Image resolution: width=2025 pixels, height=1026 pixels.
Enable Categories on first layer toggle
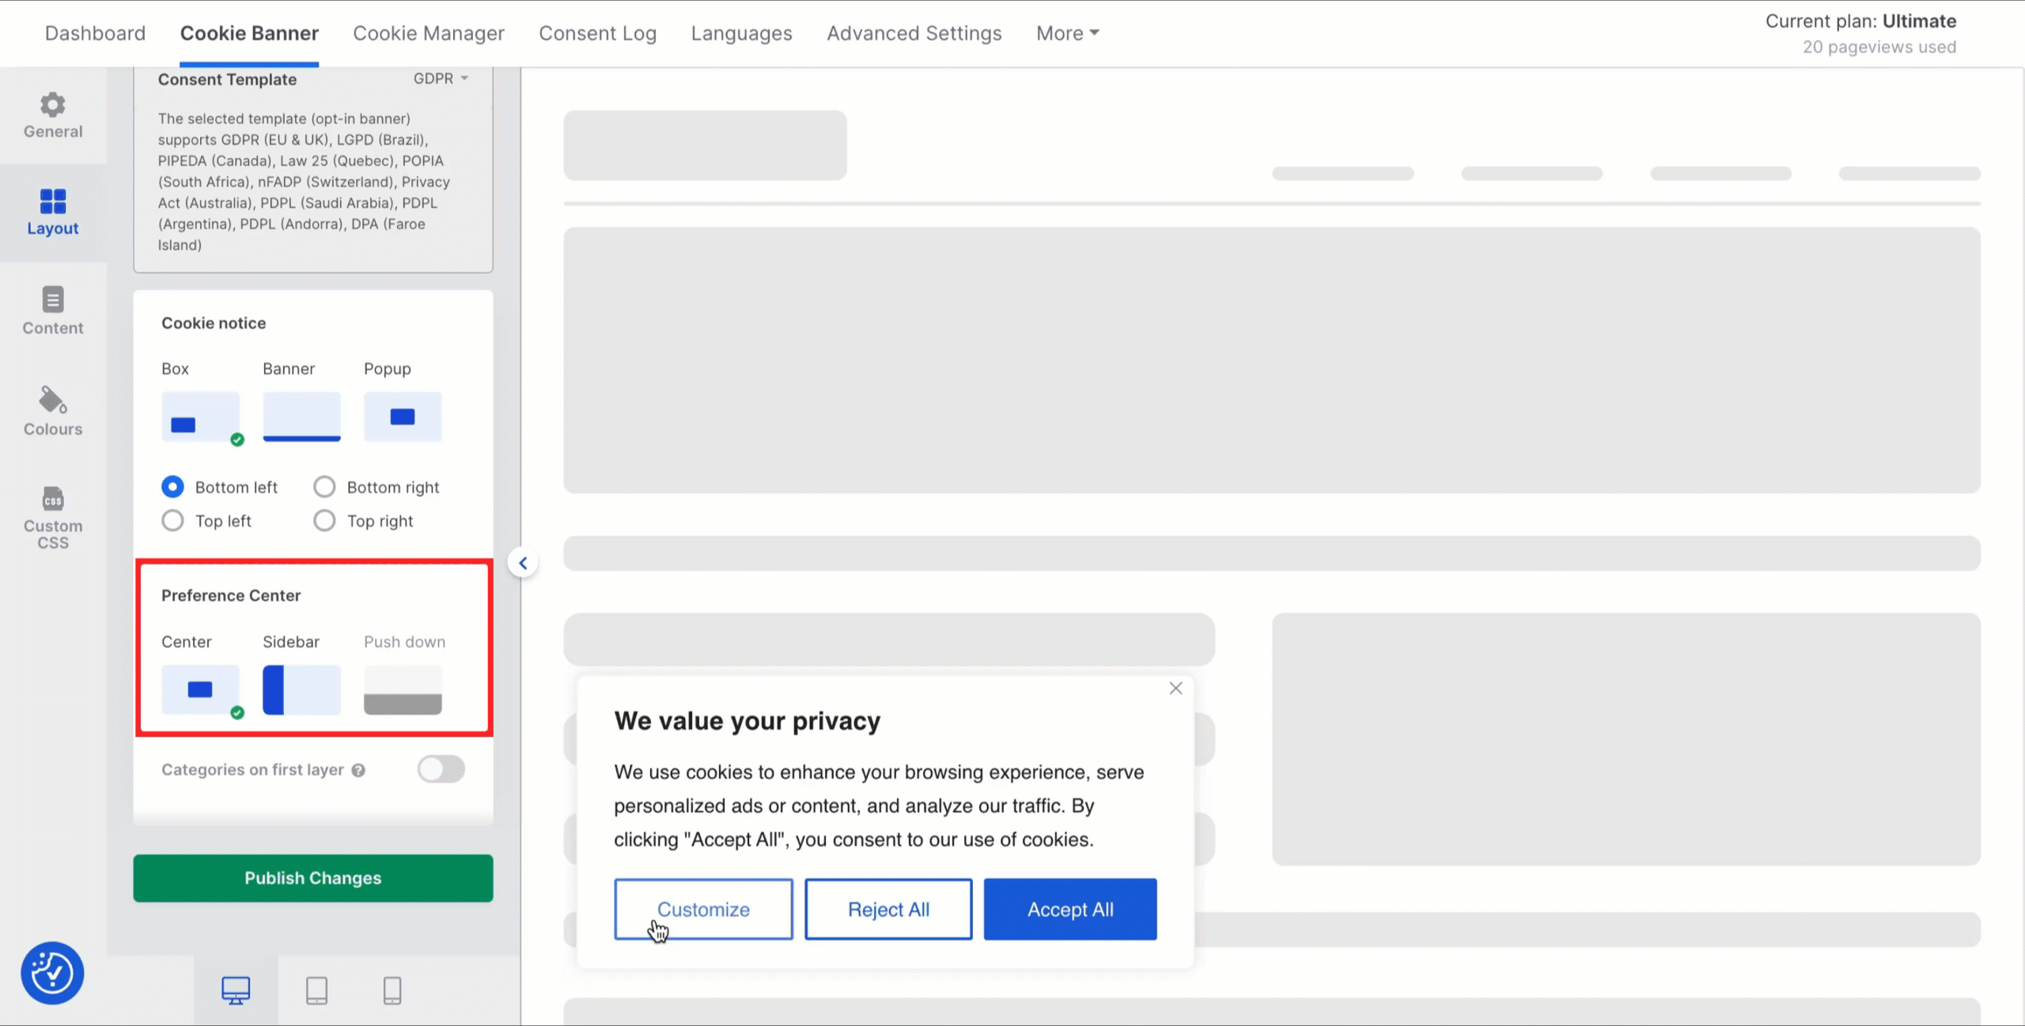click(441, 769)
